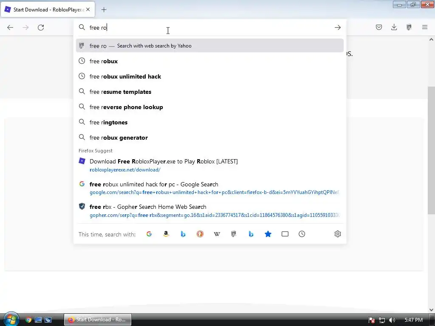The width and height of the screenshot is (435, 326).
Task: Open the Pocket save icon
Action: (379, 27)
